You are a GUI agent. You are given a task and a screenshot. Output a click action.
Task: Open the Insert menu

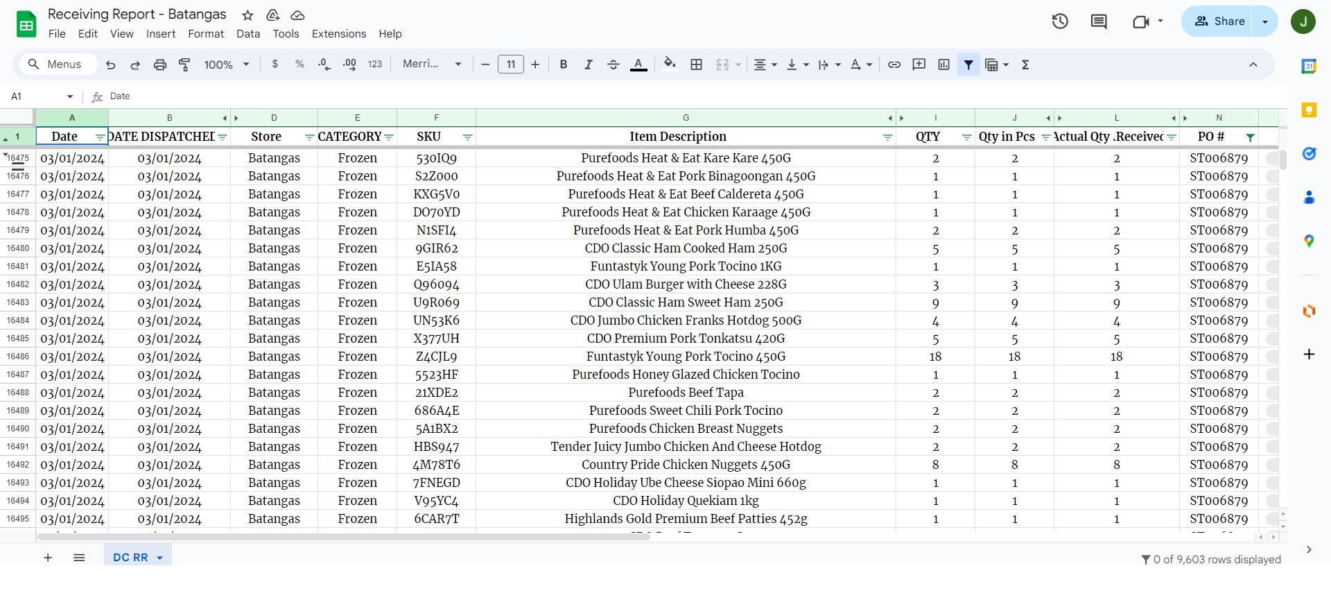tap(161, 34)
